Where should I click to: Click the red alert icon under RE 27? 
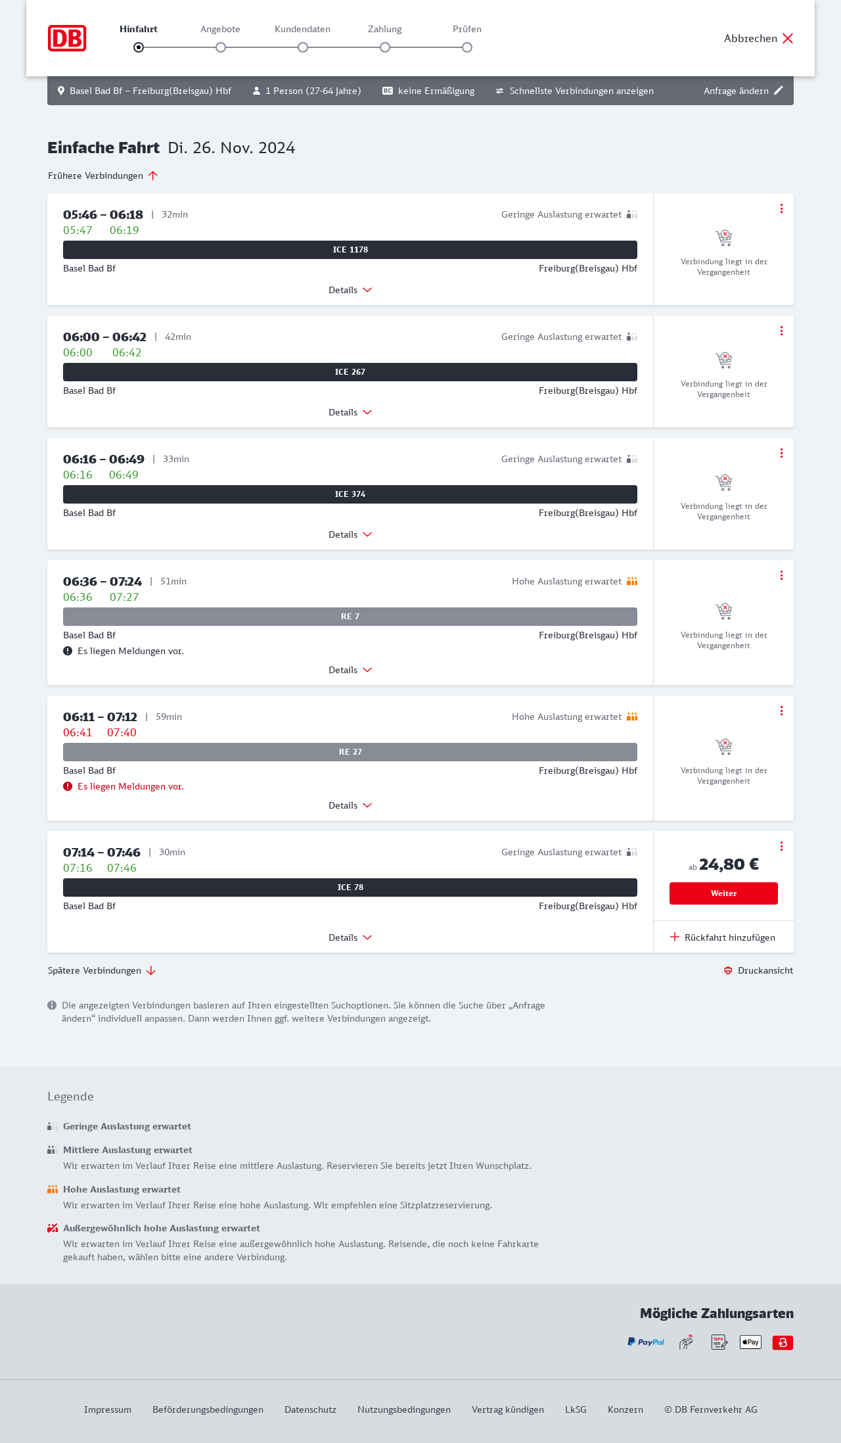tap(68, 786)
